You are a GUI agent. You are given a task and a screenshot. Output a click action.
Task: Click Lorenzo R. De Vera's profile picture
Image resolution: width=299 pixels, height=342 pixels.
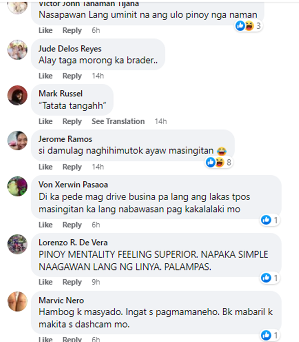tap(18, 244)
